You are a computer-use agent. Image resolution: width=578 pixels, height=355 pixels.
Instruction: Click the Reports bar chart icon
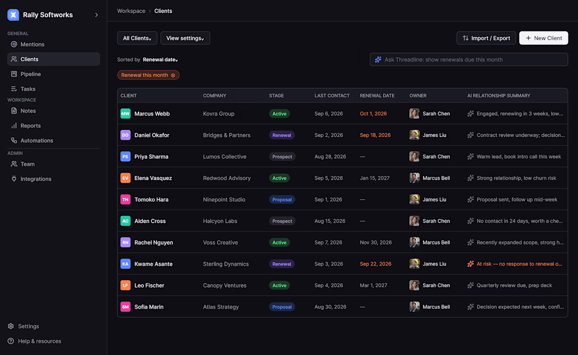point(14,126)
